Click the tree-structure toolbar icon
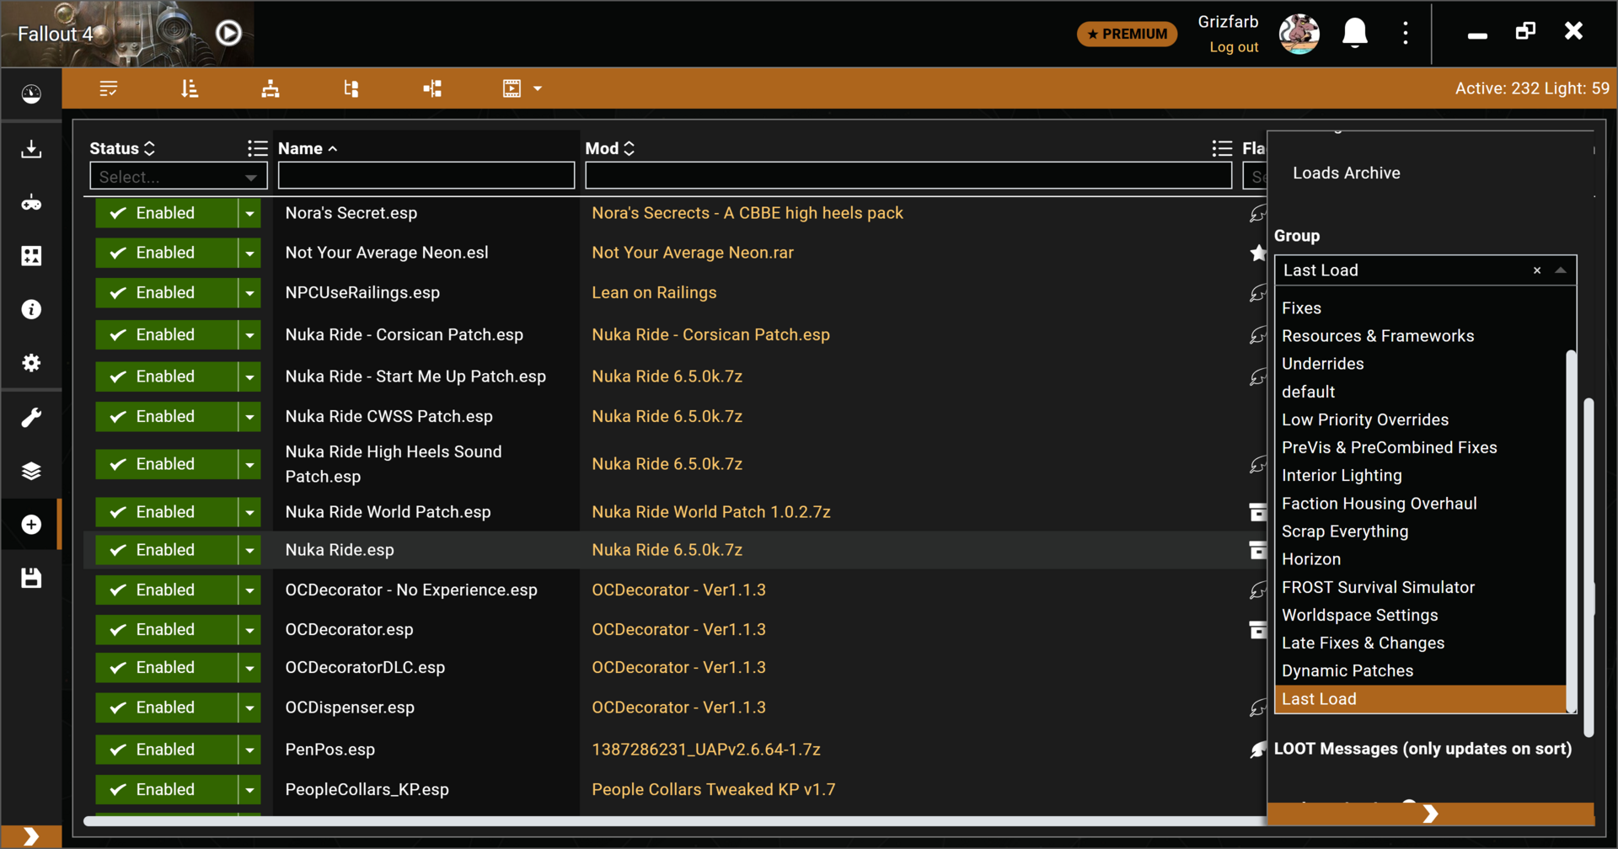The height and width of the screenshot is (849, 1618). click(x=351, y=88)
